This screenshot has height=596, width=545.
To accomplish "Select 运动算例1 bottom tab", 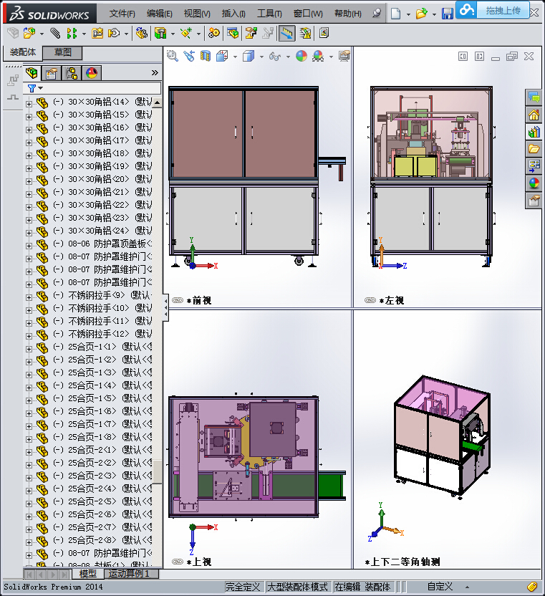I will click(x=130, y=574).
